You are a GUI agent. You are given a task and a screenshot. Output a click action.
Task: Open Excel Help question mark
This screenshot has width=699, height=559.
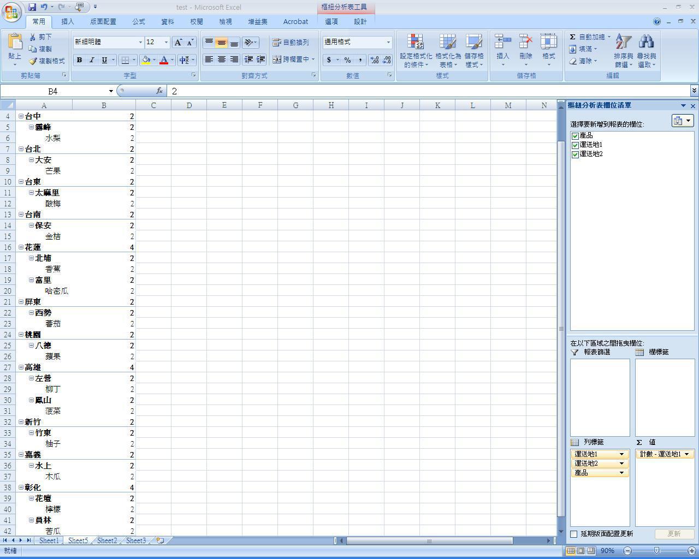[657, 22]
